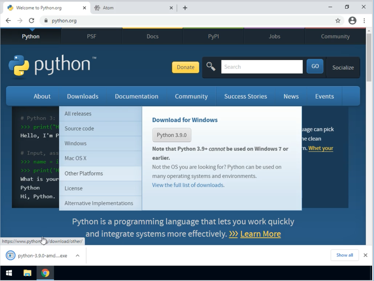Click the Whet your link
Image resolution: width=374 pixels, height=281 pixels.
[321, 148]
